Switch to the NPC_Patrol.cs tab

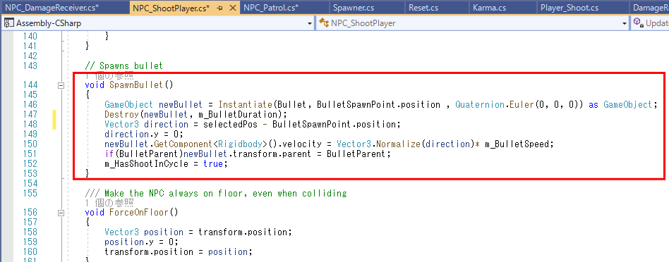tap(270, 8)
